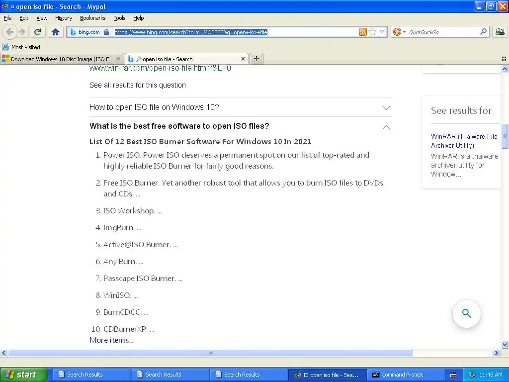Close the open iso file Search tab
The image size is (509, 382).
(x=243, y=59)
